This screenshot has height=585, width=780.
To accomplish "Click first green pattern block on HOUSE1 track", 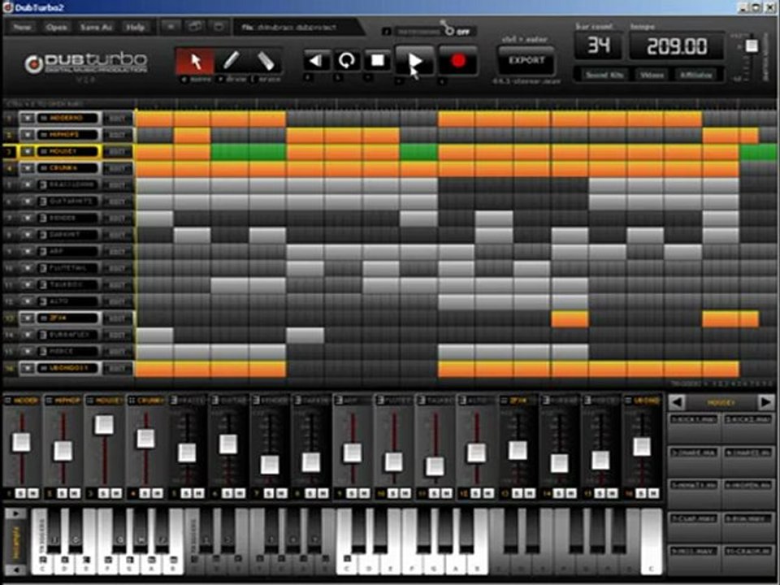I will (x=229, y=152).
